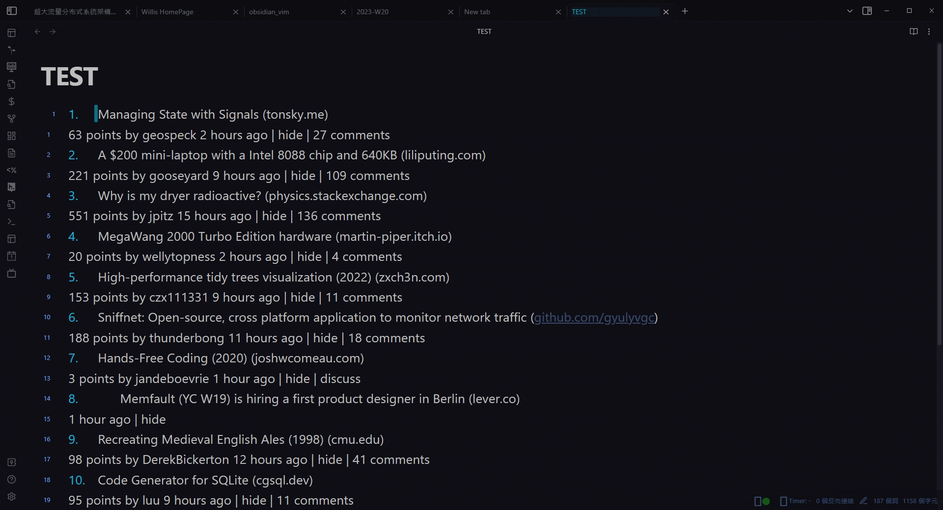
Task: Open the daily note calendar icon
Action: click(12, 256)
